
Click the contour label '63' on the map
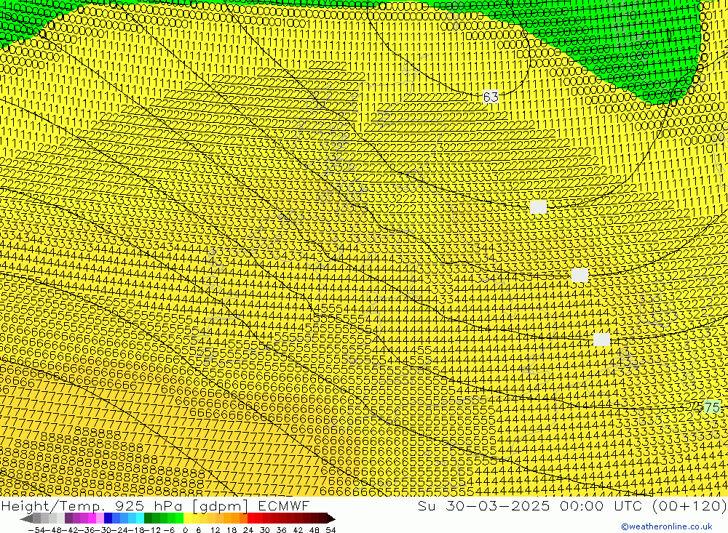click(491, 97)
